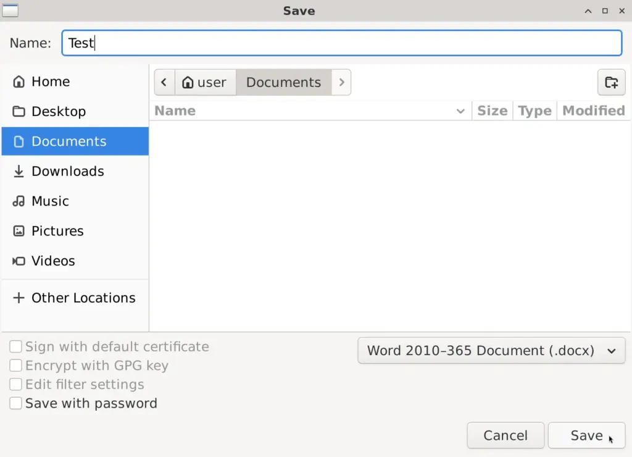Click the back arrow in path bar
Viewport: 632px width, 457px height.
point(164,82)
